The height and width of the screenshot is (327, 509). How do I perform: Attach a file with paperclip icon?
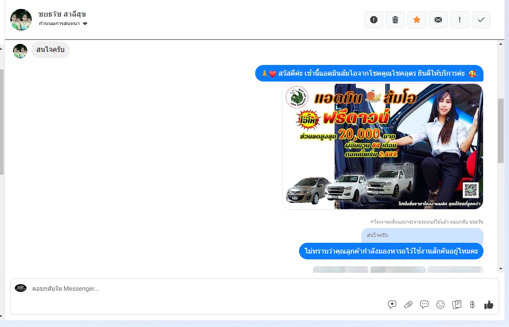click(x=408, y=305)
